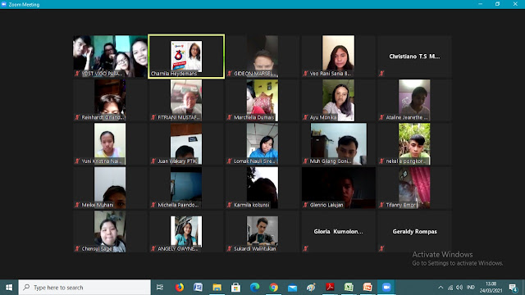
Task: Select the FITRIANI MUSTAF video tile
Action: click(x=186, y=100)
